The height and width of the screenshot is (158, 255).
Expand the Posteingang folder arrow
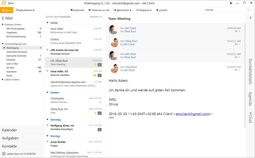click(4, 48)
